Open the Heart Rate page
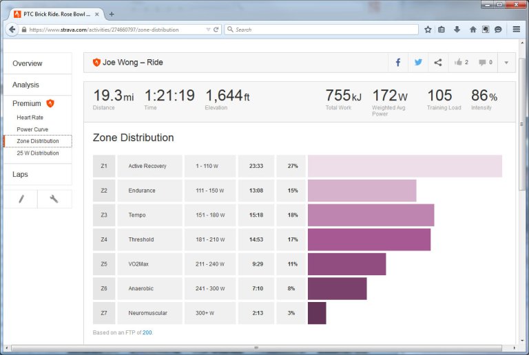This screenshot has height=355, width=529. point(30,118)
